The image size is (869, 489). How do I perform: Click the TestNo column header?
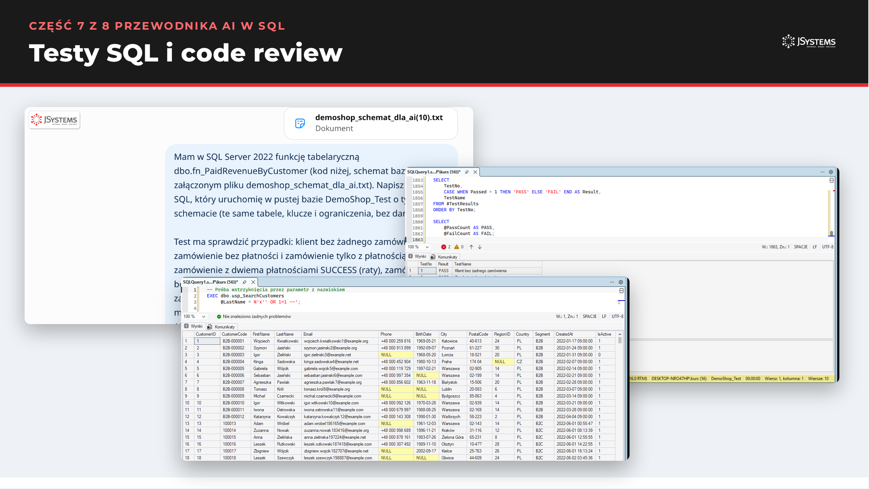coord(426,264)
